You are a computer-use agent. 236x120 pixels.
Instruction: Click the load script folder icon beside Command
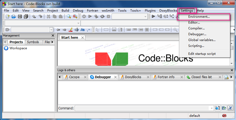[224, 108]
